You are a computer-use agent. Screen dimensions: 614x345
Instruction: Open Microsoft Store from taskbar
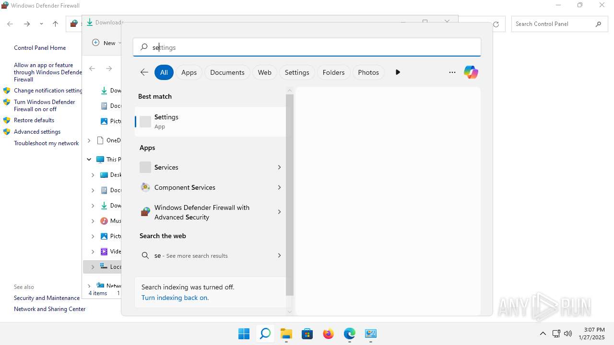click(x=307, y=334)
